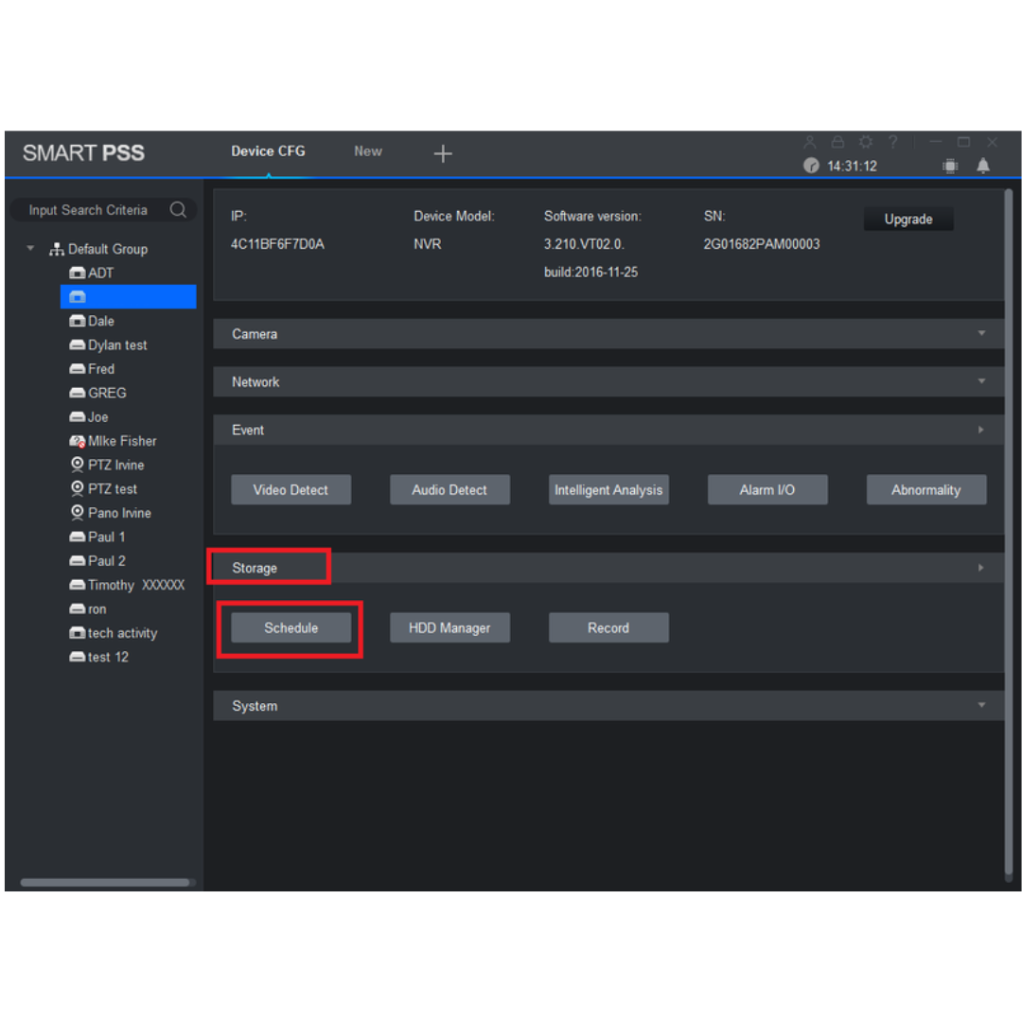Click the highlighted unnamed device icon
Image resolution: width=1022 pixels, height=1022 pixels.
tap(77, 297)
